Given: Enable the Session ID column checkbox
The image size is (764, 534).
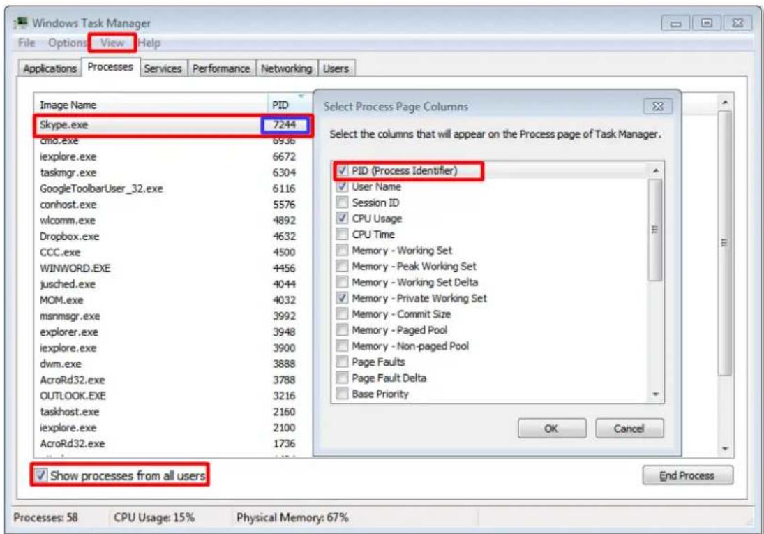Looking at the screenshot, I should coord(343,202).
